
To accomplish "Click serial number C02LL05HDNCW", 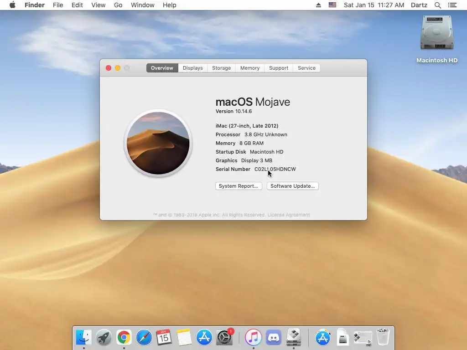I will point(275,169).
